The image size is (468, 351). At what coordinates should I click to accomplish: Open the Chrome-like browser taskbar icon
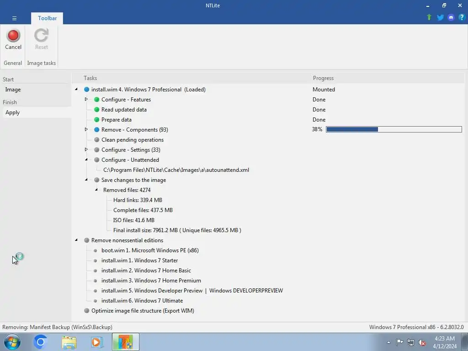tap(40, 342)
